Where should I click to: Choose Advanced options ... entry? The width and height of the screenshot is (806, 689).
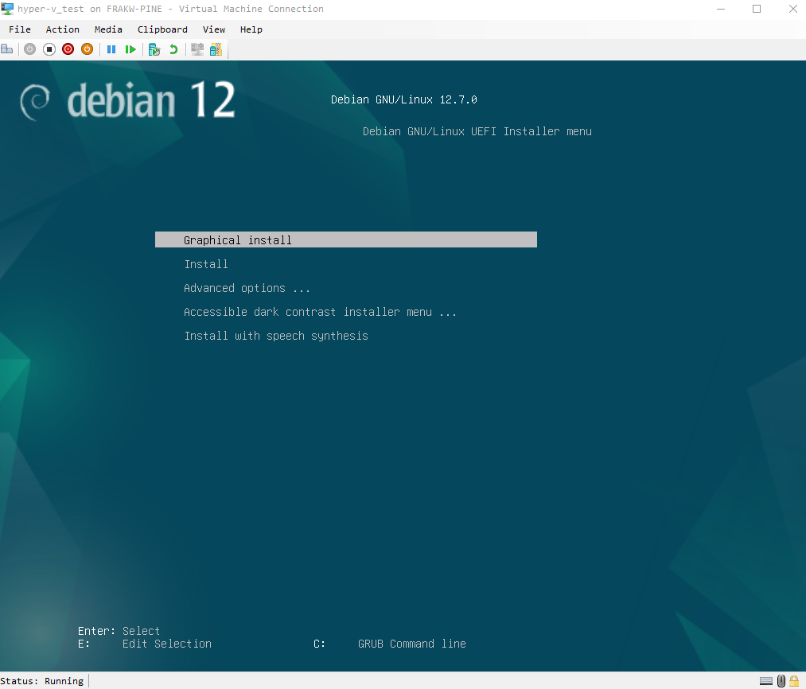(247, 288)
